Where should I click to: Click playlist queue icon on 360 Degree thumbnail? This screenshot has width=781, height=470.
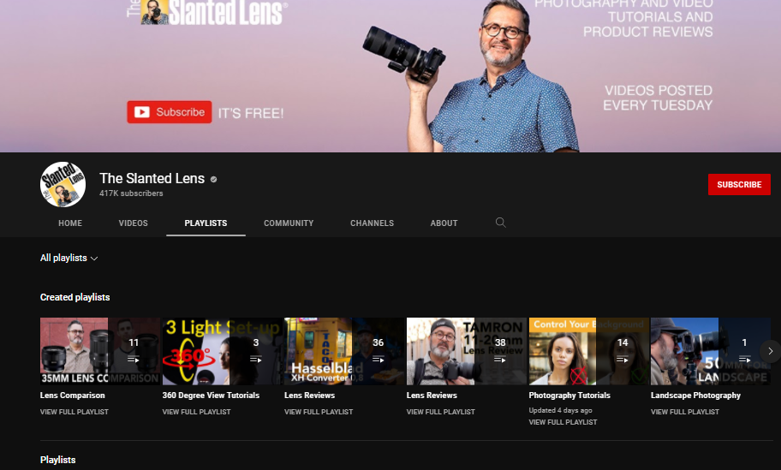pyautogui.click(x=255, y=359)
